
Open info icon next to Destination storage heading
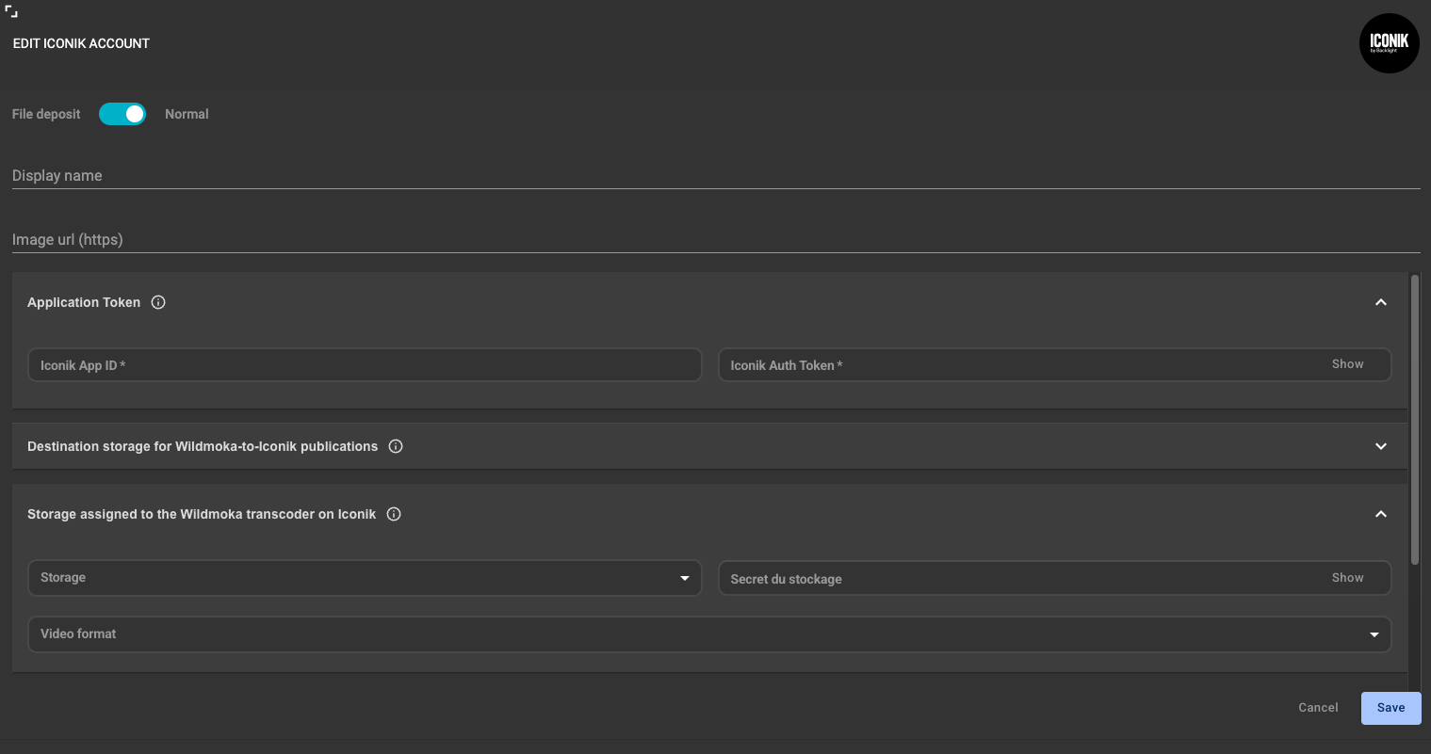click(396, 446)
